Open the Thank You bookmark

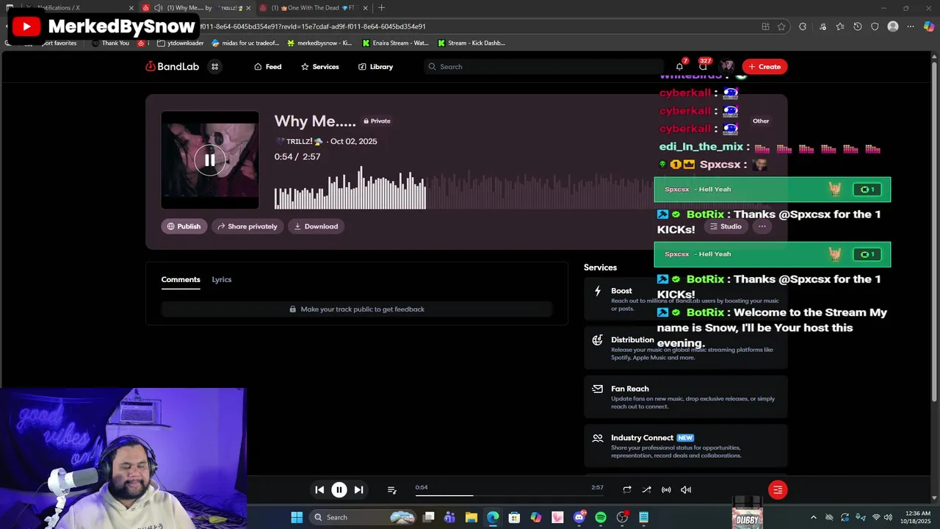click(x=110, y=43)
